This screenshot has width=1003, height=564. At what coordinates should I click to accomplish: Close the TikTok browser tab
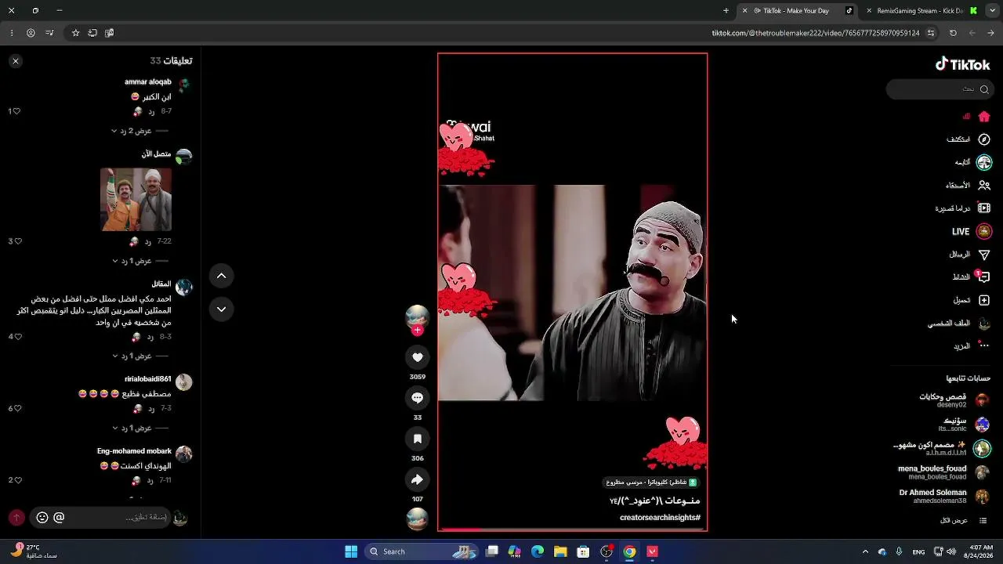click(745, 11)
